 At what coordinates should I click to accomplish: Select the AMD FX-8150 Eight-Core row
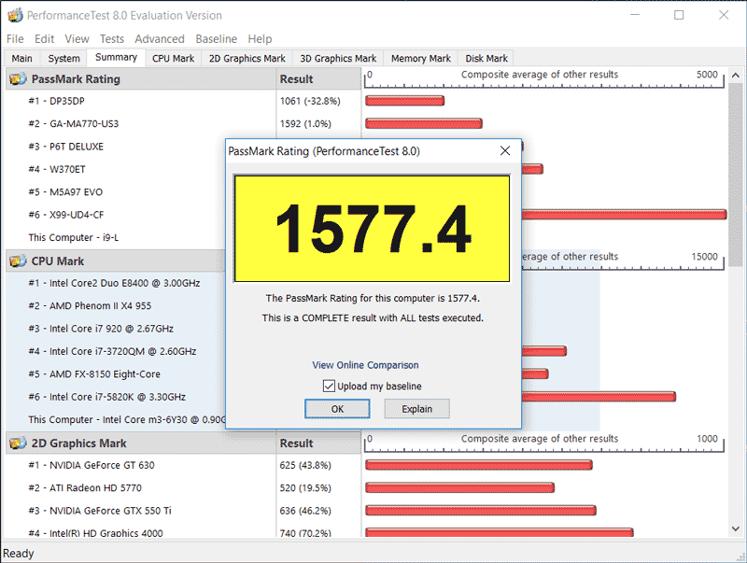pos(115,373)
